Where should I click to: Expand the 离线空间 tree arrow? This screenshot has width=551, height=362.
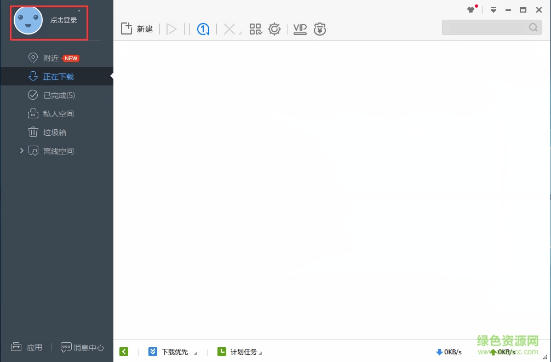click(22, 151)
